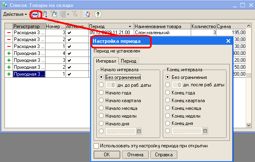Click plus icon of Приходная row 4
This screenshot has width=255, height=162.
(x=9, y=53)
